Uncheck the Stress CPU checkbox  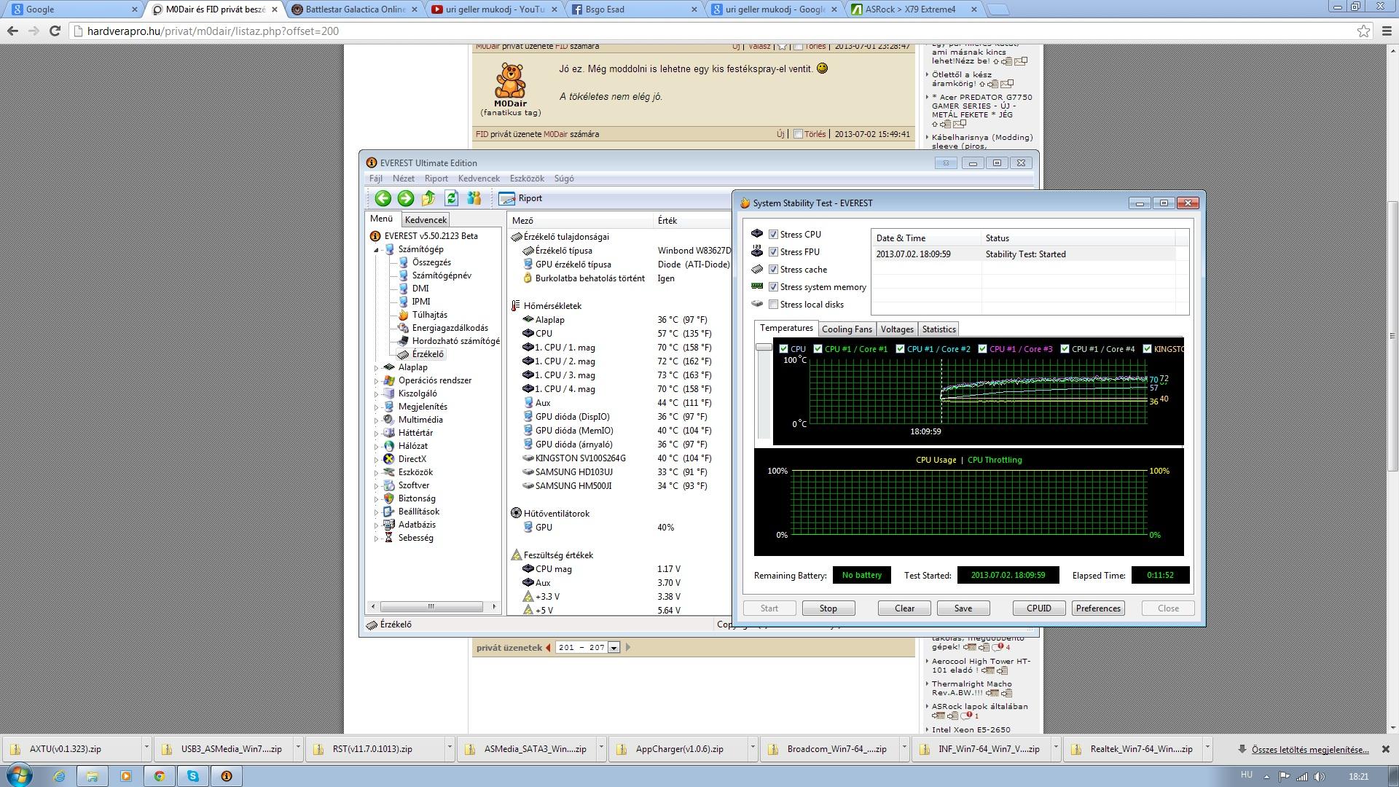(774, 235)
